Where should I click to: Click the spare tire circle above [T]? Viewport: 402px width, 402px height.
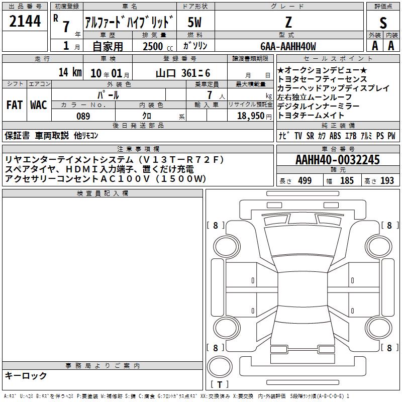tap(220, 367)
